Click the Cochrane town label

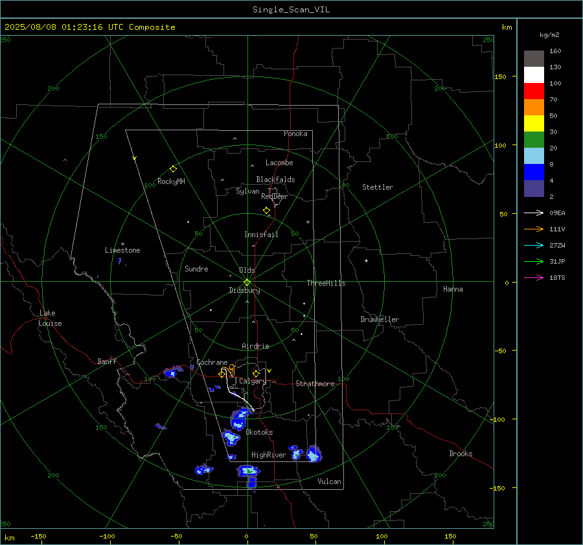click(212, 362)
